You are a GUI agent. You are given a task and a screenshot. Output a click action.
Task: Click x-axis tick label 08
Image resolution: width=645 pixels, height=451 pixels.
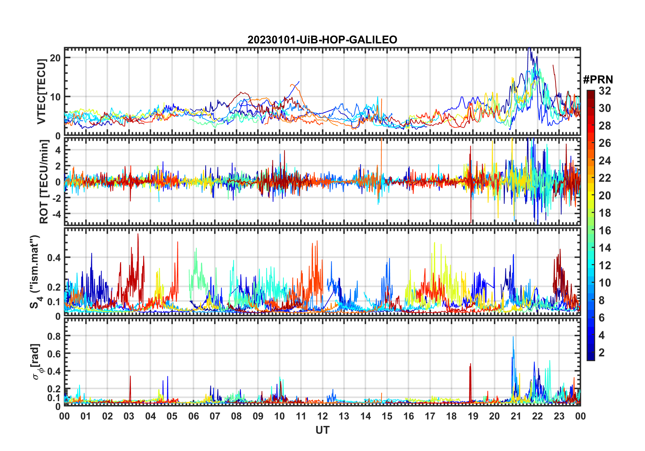(236, 416)
